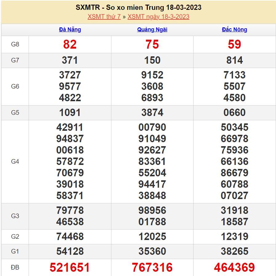The height and width of the screenshot is (276, 276).
Task: Click the special prize 464369
Action: coord(234,268)
